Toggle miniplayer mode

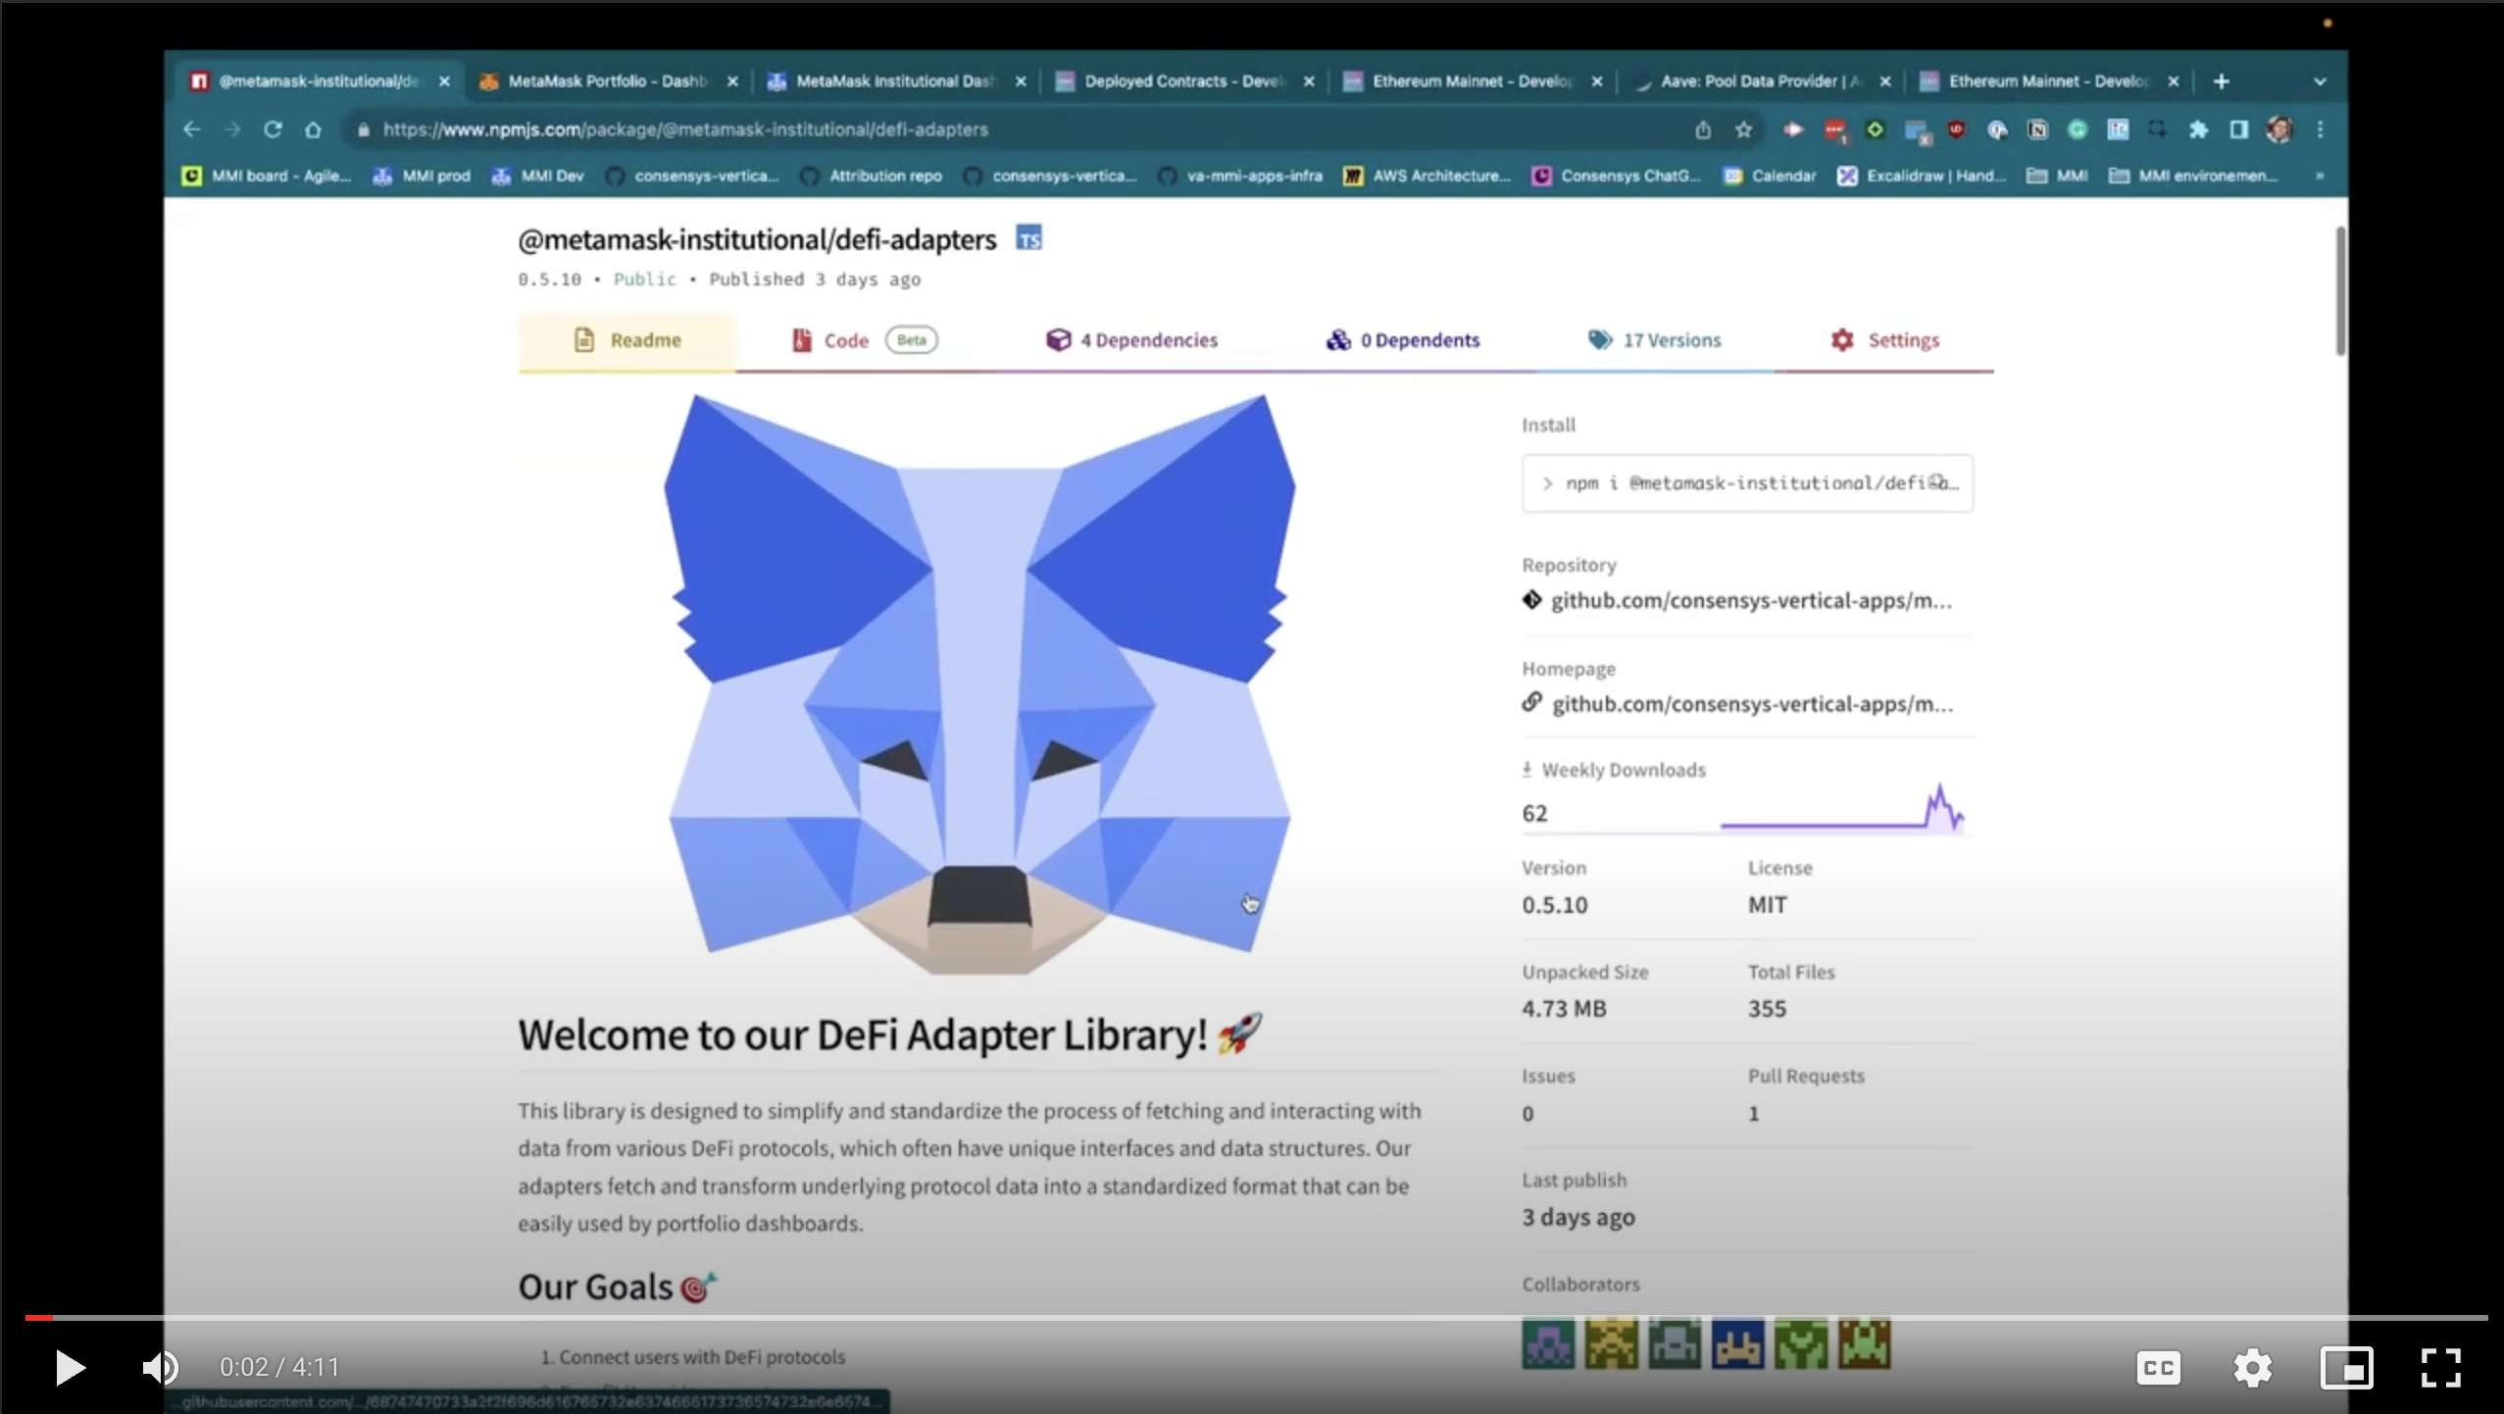click(2346, 1367)
